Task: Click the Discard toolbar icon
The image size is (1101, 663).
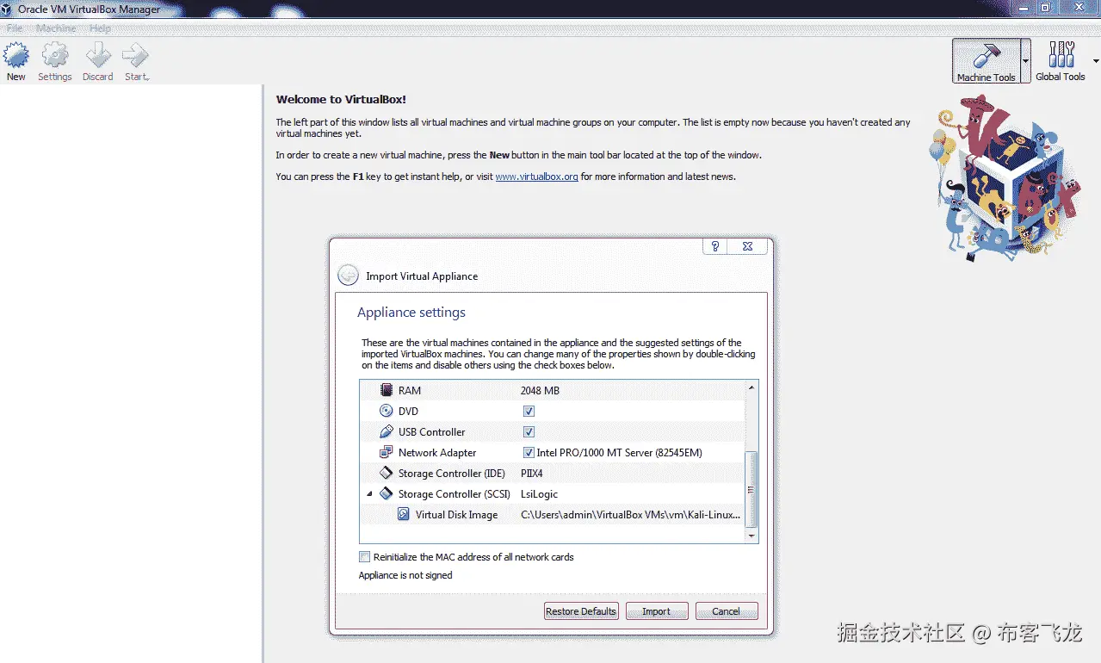Action: pyautogui.click(x=98, y=56)
